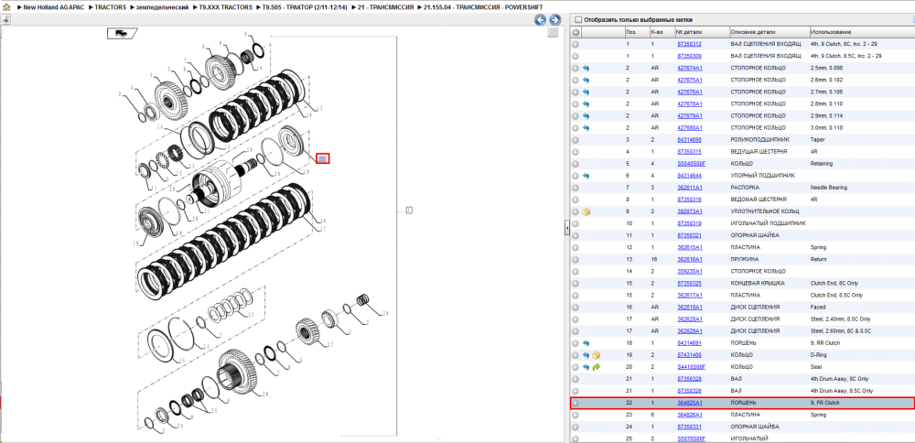Select '9, RR Clutch' usage cell
915x443 pixels.
(824, 343)
